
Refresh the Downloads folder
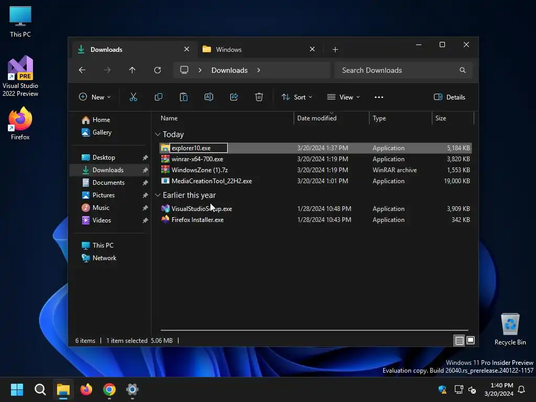(157, 70)
